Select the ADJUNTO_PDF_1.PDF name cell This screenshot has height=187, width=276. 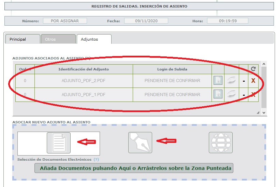[84, 95]
